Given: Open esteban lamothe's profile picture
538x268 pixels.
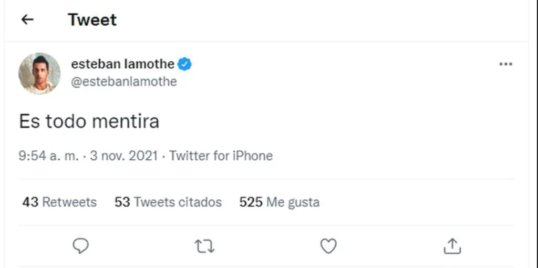Looking at the screenshot, I should (39, 73).
